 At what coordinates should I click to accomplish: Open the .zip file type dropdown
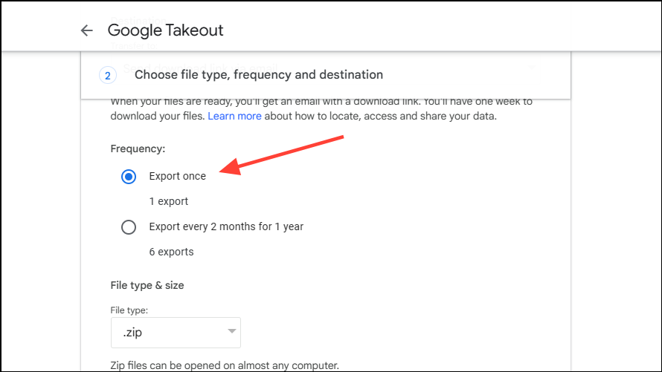[176, 333]
